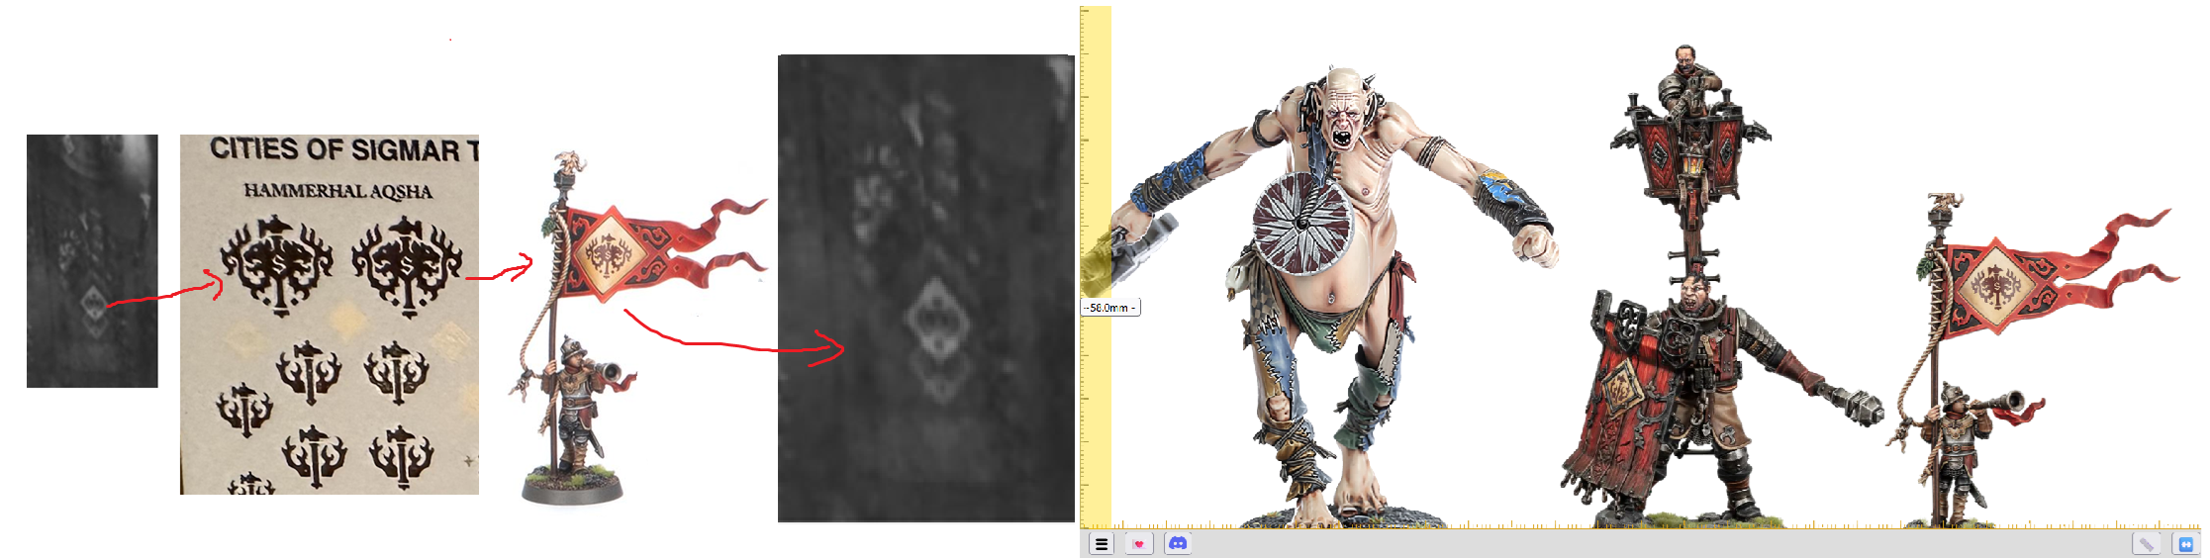The height and width of the screenshot is (560, 2210).
Task: Open the Discord link button
Action: (1178, 543)
